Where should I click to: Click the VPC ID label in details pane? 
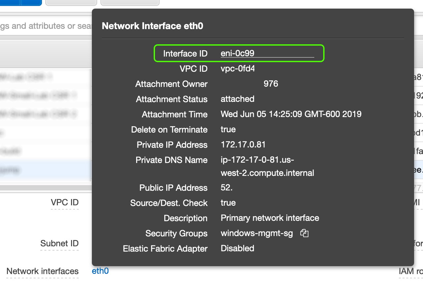[65, 202]
